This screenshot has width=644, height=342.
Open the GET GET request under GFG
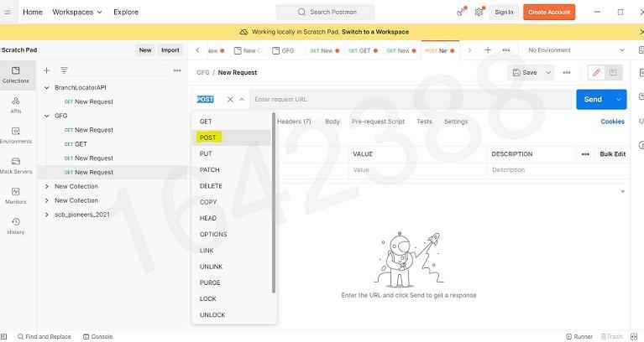76,144
